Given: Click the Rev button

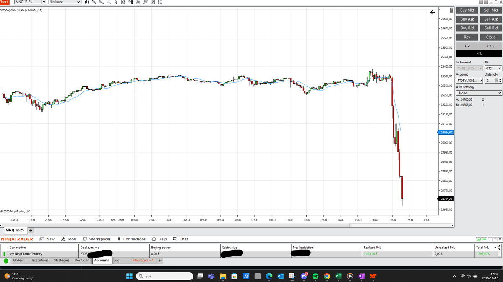Looking at the screenshot, I should (467, 37).
